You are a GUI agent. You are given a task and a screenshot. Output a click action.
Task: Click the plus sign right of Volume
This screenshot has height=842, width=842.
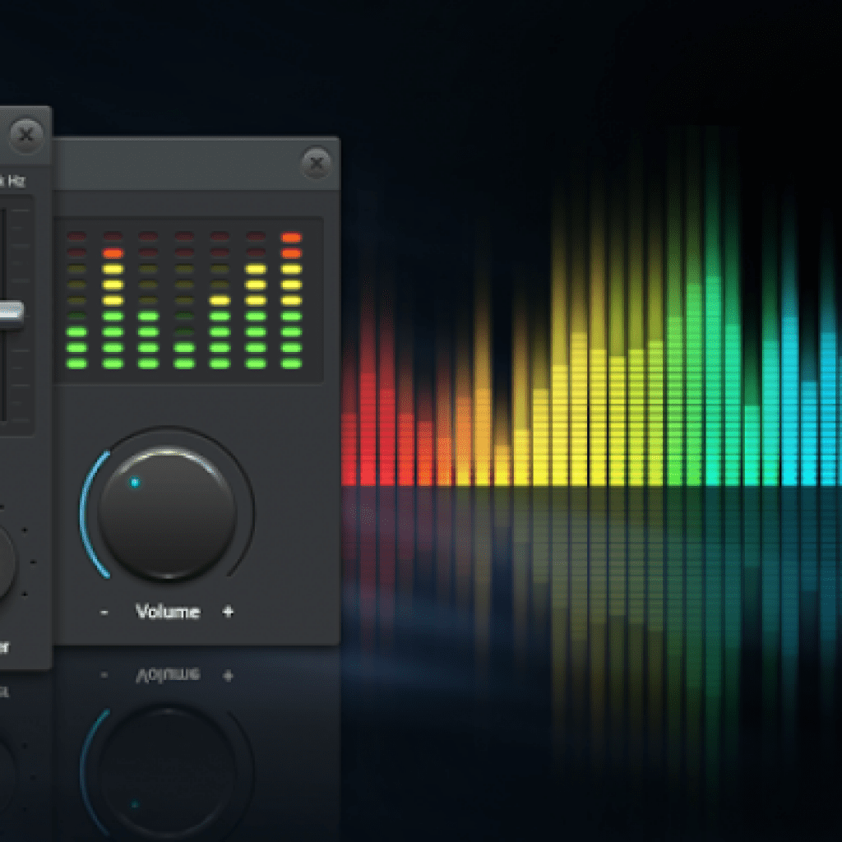tap(228, 612)
